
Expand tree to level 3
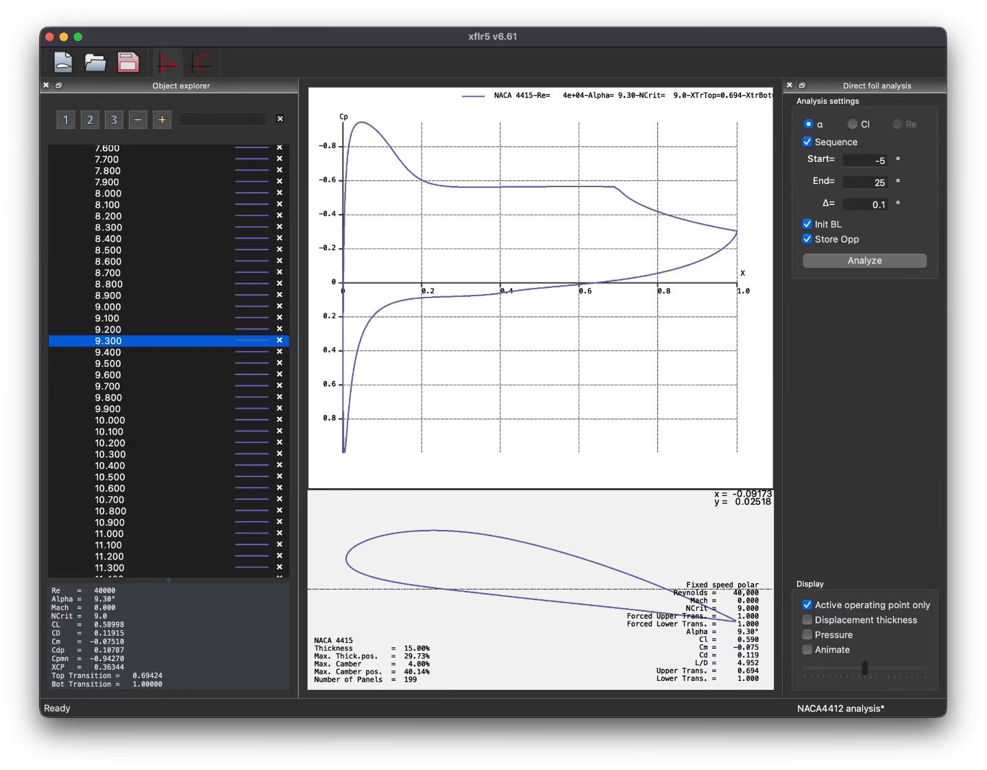(x=114, y=120)
